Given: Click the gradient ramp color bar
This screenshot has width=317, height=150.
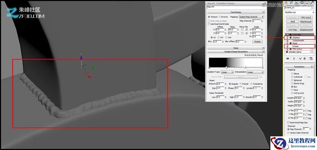Looking at the screenshot, I should coord(236,62).
